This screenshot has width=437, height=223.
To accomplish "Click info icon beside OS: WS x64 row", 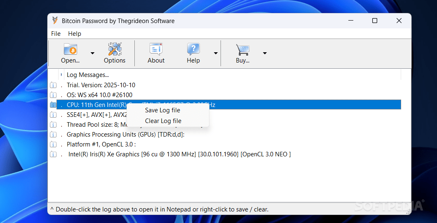I will 53,95.
